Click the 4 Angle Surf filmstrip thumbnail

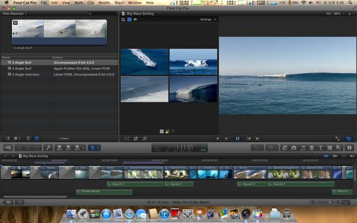coord(59,32)
